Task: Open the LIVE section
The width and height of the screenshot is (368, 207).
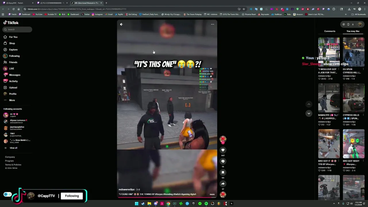Action: click(x=9, y=69)
